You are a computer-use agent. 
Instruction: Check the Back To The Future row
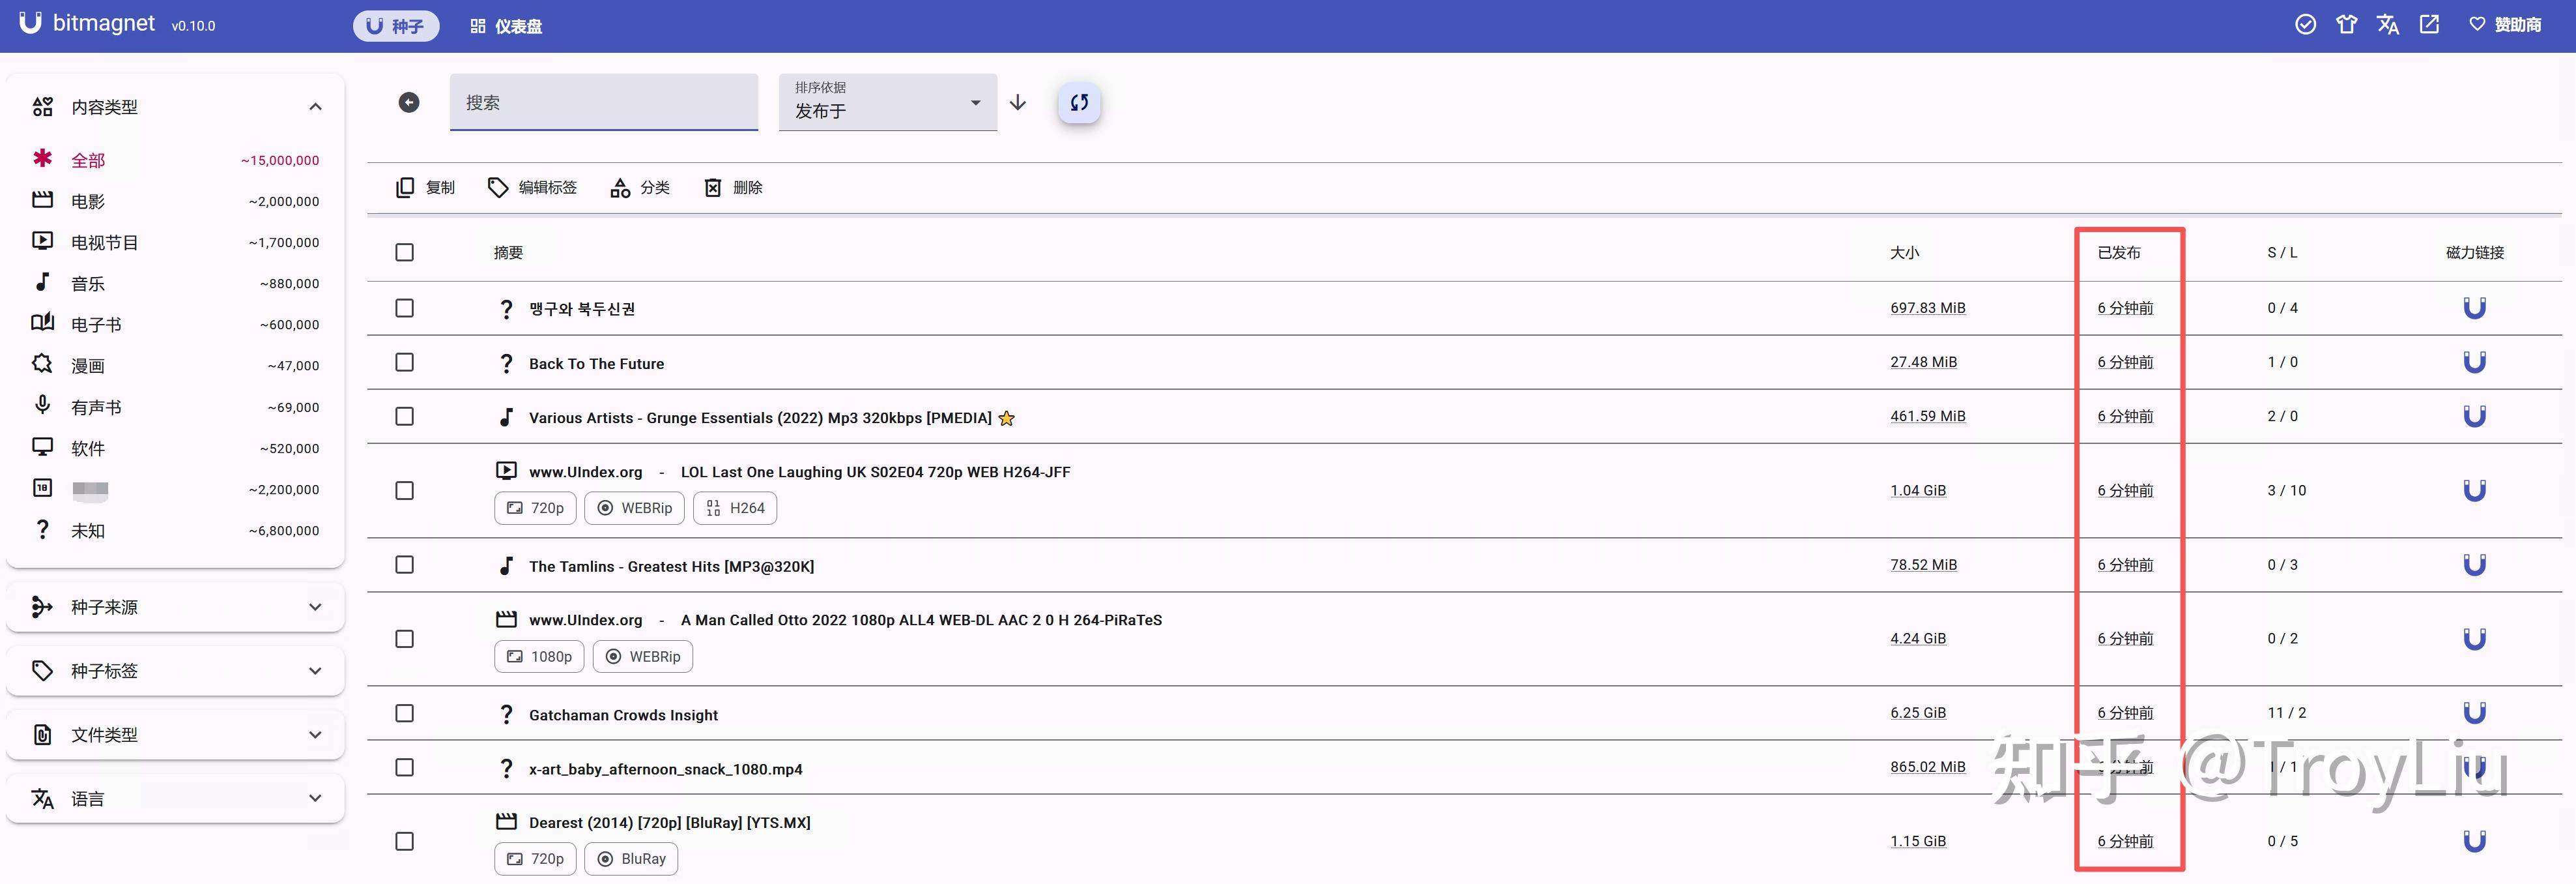click(x=404, y=362)
